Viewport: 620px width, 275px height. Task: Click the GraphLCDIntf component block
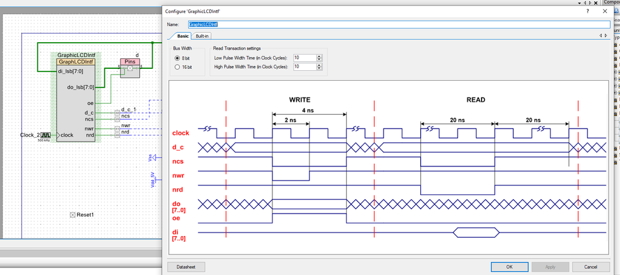pos(76,101)
